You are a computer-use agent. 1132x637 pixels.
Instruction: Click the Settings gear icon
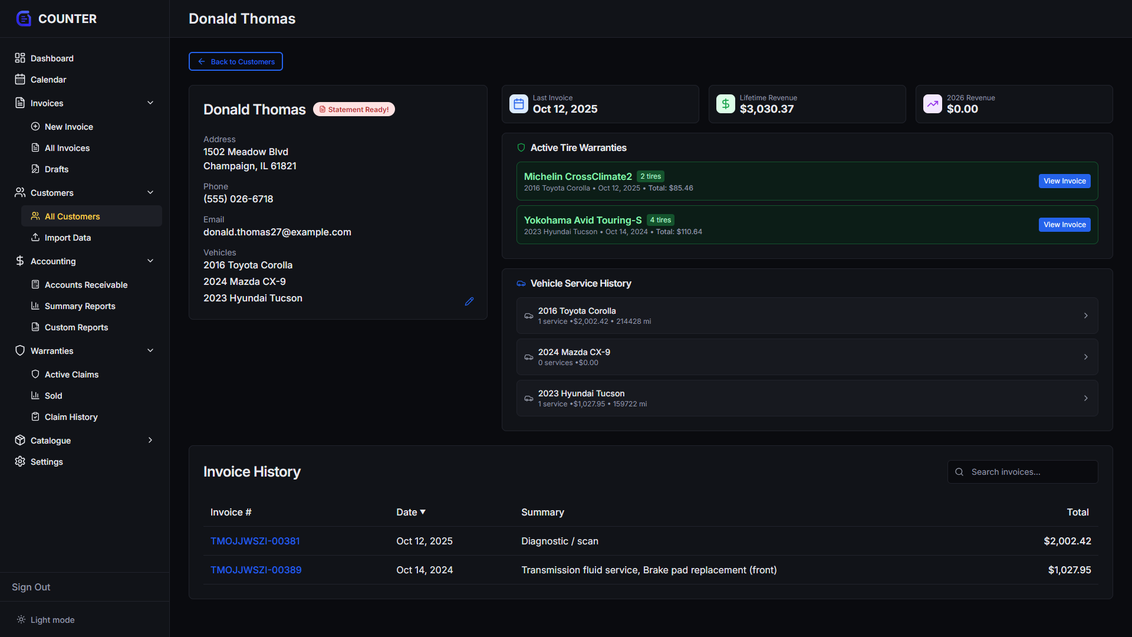pos(20,461)
